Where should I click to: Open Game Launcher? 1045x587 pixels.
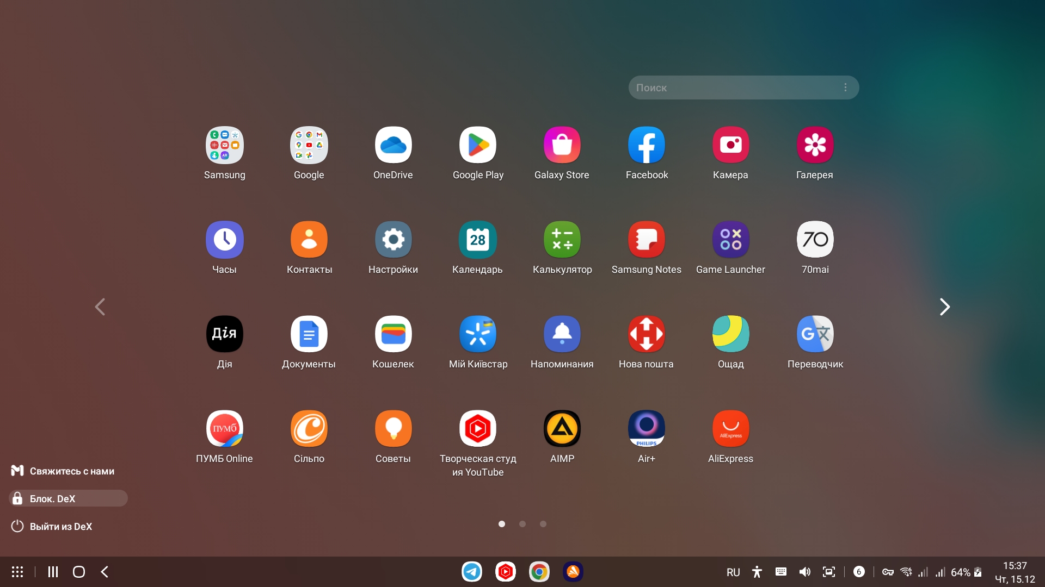tap(731, 240)
